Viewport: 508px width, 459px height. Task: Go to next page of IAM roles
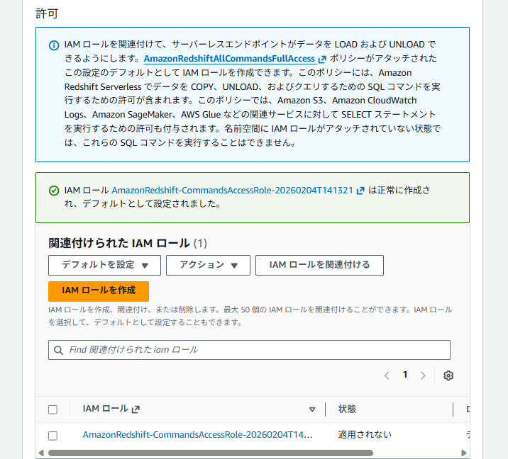pyautogui.click(x=423, y=375)
